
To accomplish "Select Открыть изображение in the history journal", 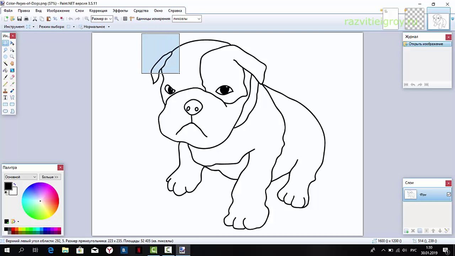I will pyautogui.click(x=425, y=44).
